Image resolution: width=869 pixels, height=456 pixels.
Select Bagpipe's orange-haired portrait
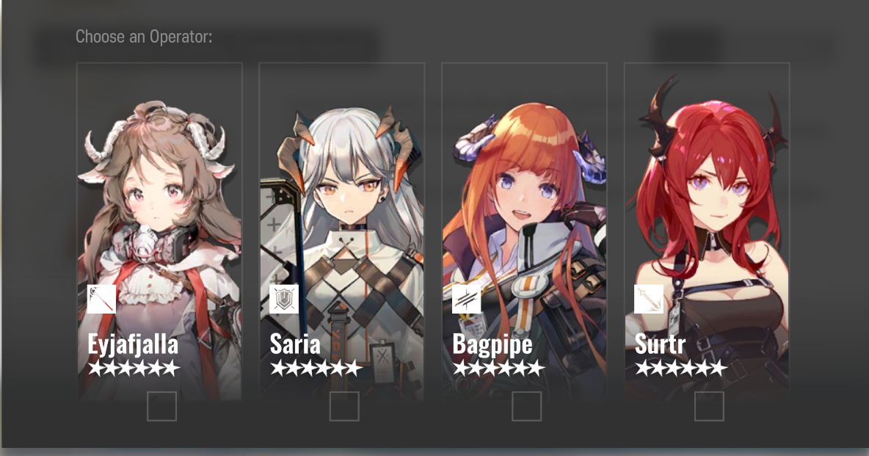(524, 231)
